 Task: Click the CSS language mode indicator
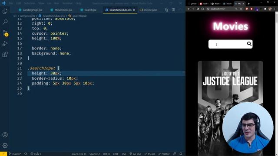click(x=124, y=154)
